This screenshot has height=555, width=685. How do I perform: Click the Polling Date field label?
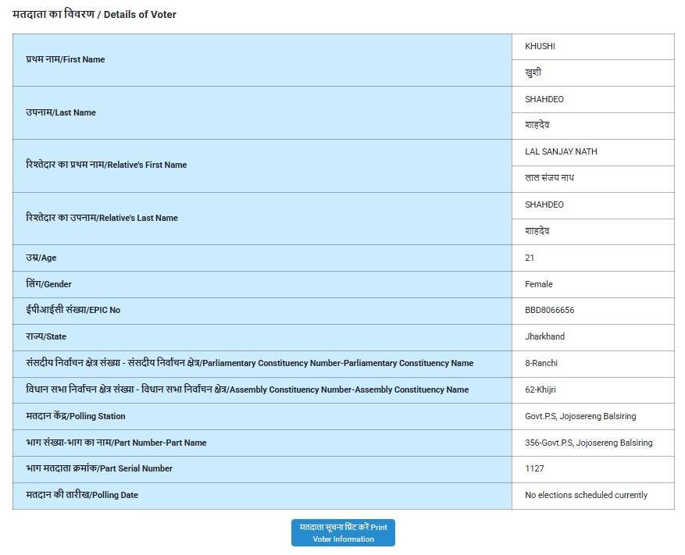(81, 495)
